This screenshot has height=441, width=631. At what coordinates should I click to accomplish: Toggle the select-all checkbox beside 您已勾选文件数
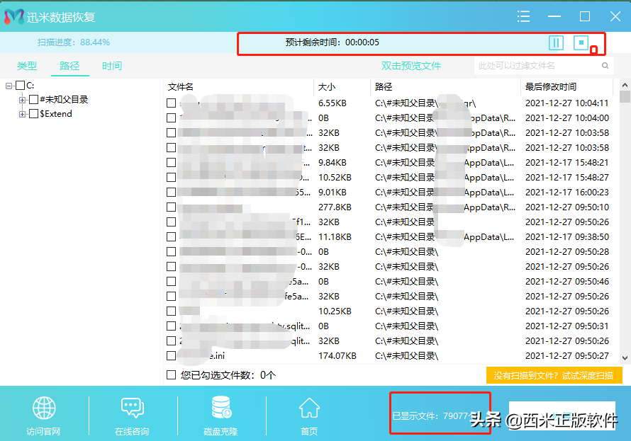pos(171,374)
